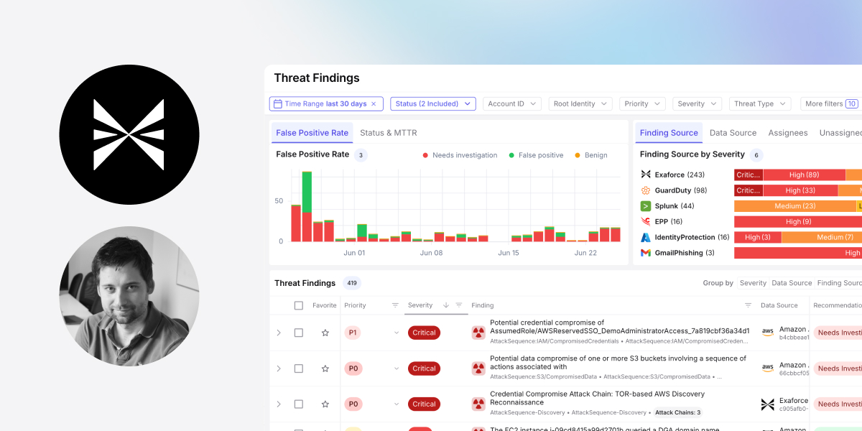
Task: Open the Severity column filter icon
Action: click(459, 305)
